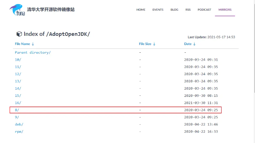Sort by File Size arrow
Image resolution: width=255 pixels, height=143 pixels.
(154, 44)
